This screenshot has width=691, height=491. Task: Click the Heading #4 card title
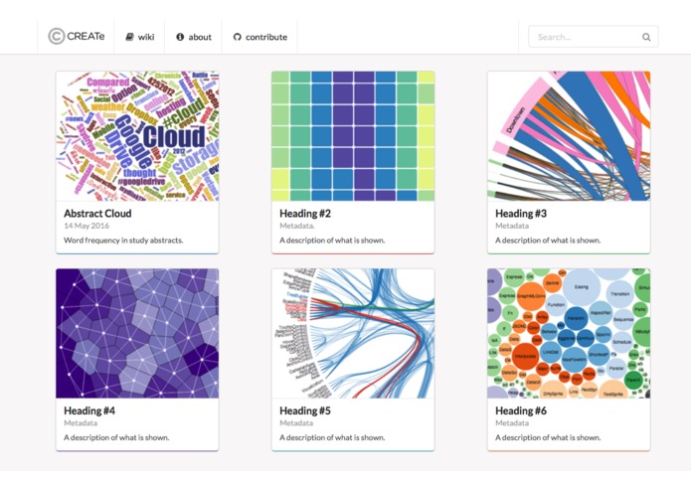click(89, 410)
